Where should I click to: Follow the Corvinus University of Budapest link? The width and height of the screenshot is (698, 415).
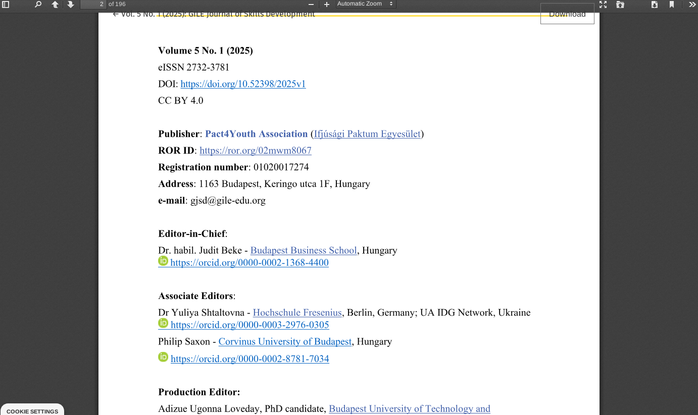pyautogui.click(x=285, y=341)
